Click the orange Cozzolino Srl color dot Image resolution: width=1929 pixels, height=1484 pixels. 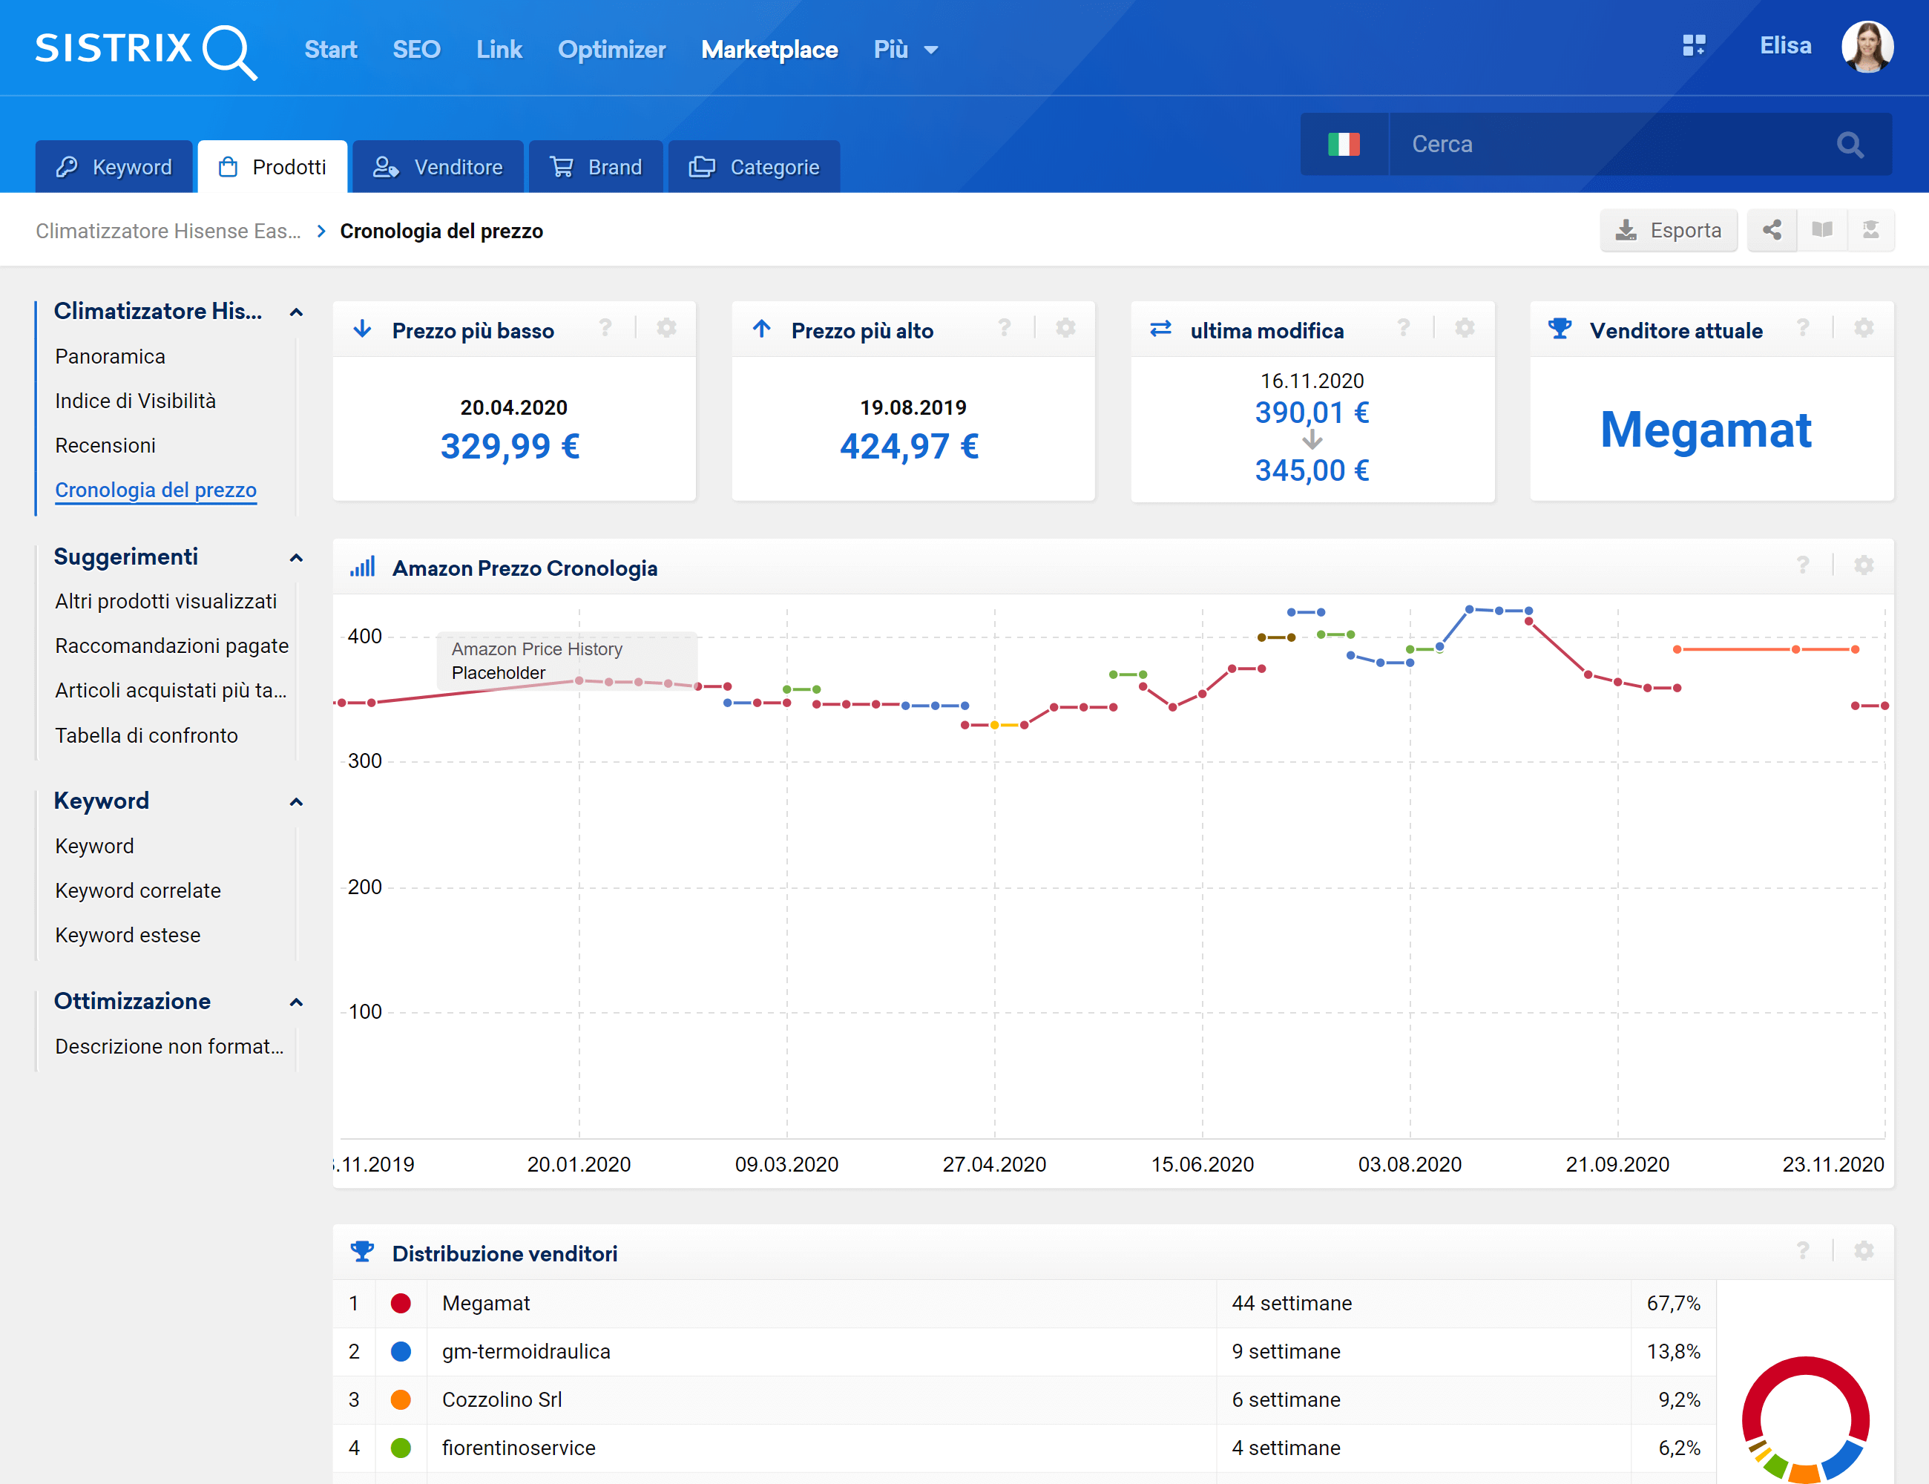401,1400
